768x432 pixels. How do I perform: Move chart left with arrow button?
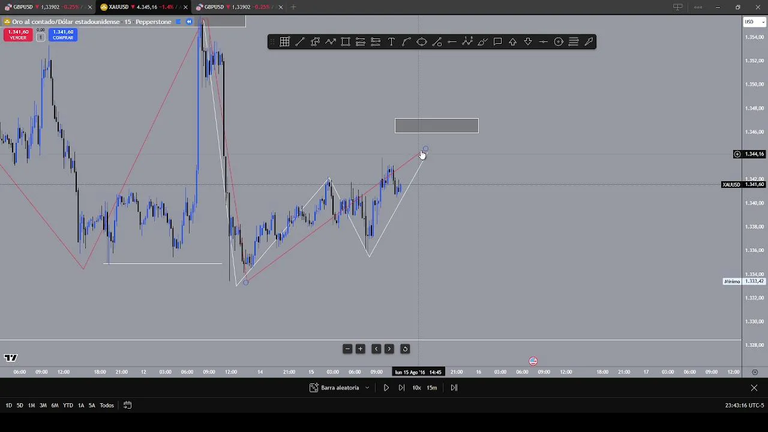click(x=376, y=349)
